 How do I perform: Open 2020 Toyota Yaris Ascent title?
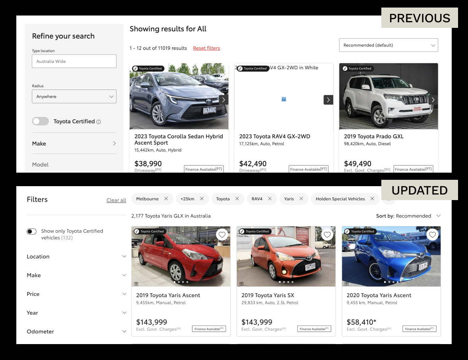pyautogui.click(x=379, y=295)
